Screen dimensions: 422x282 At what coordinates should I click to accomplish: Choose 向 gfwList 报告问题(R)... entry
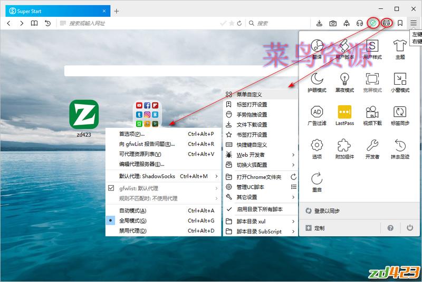[x=163, y=144]
